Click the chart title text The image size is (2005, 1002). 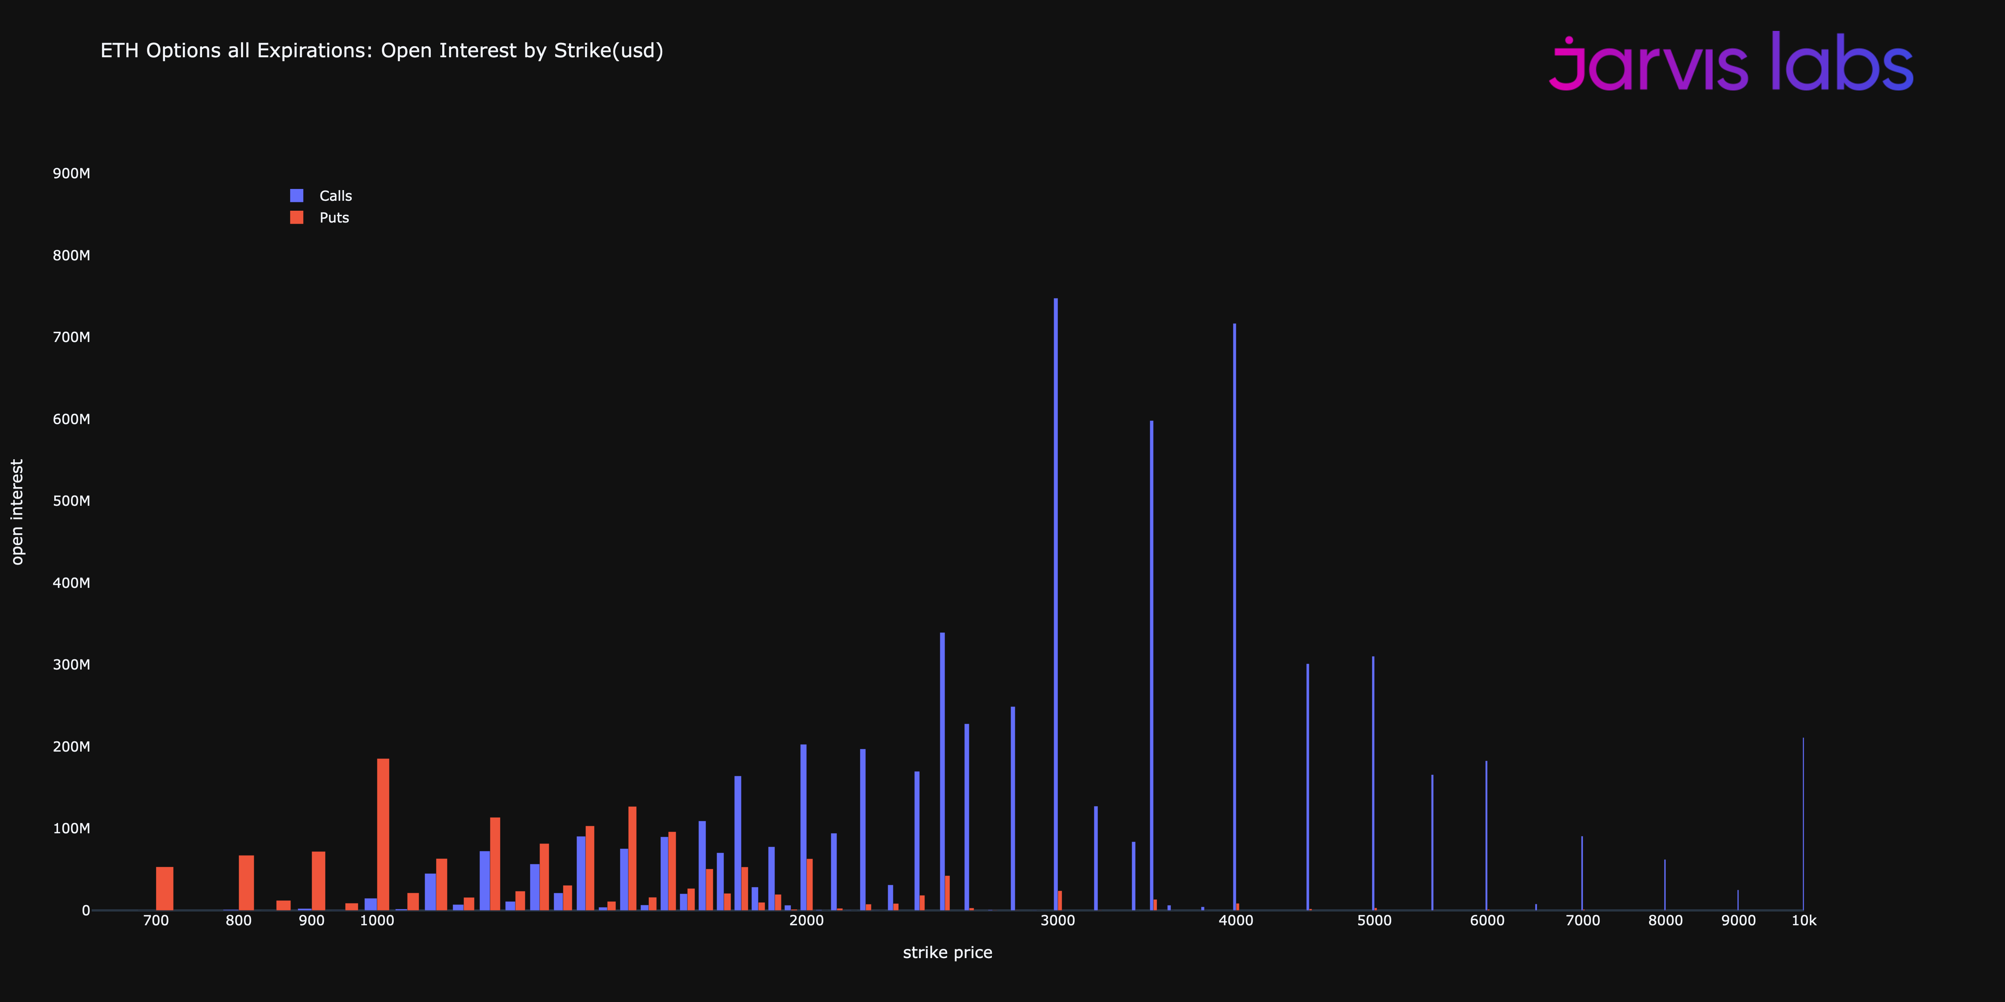(382, 50)
